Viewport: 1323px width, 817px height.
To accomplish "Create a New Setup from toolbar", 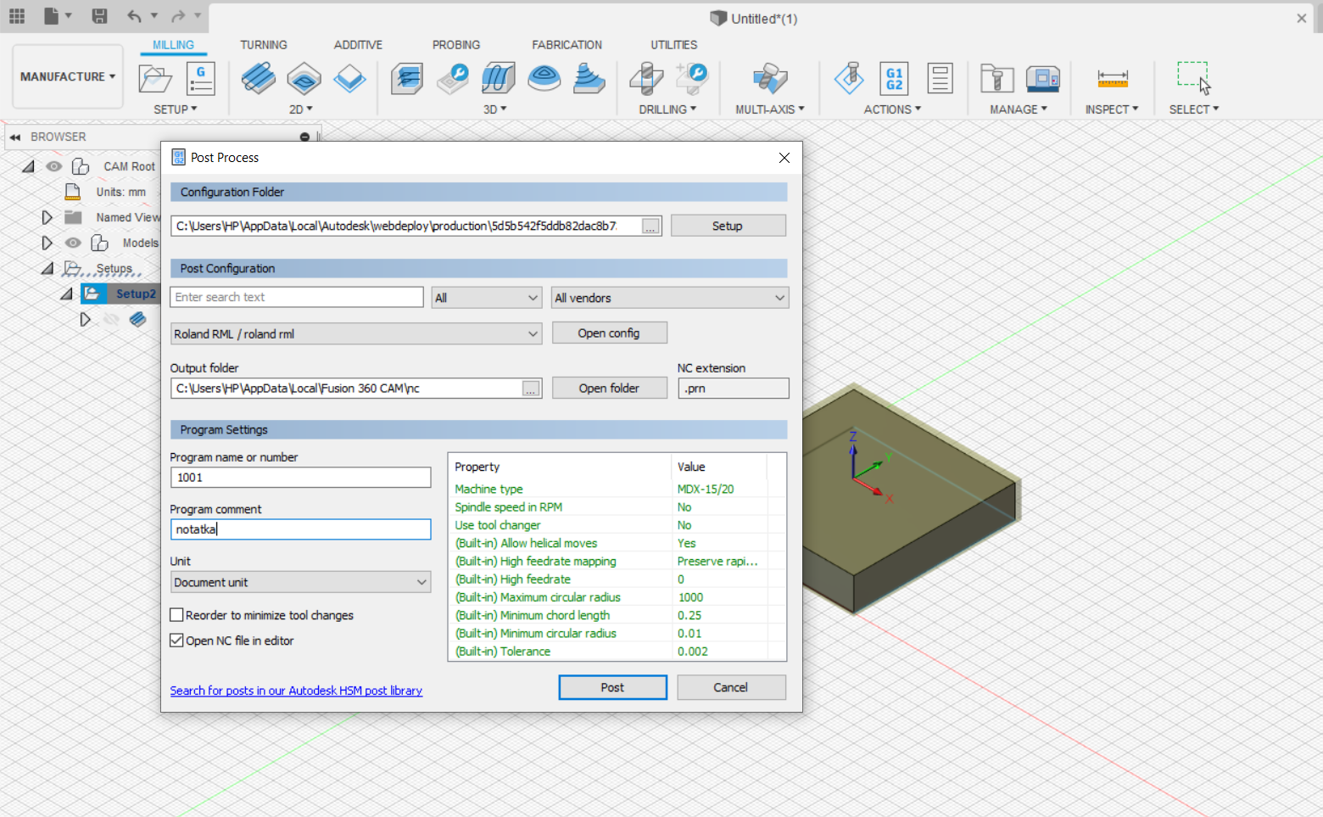I will click(155, 79).
